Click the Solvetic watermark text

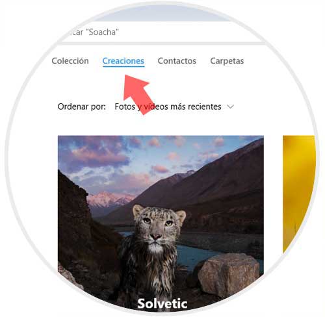[x=162, y=303]
